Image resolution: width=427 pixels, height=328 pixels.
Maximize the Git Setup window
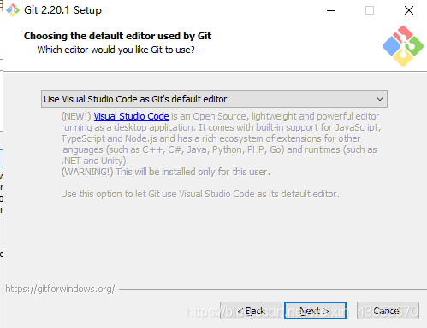click(x=370, y=10)
